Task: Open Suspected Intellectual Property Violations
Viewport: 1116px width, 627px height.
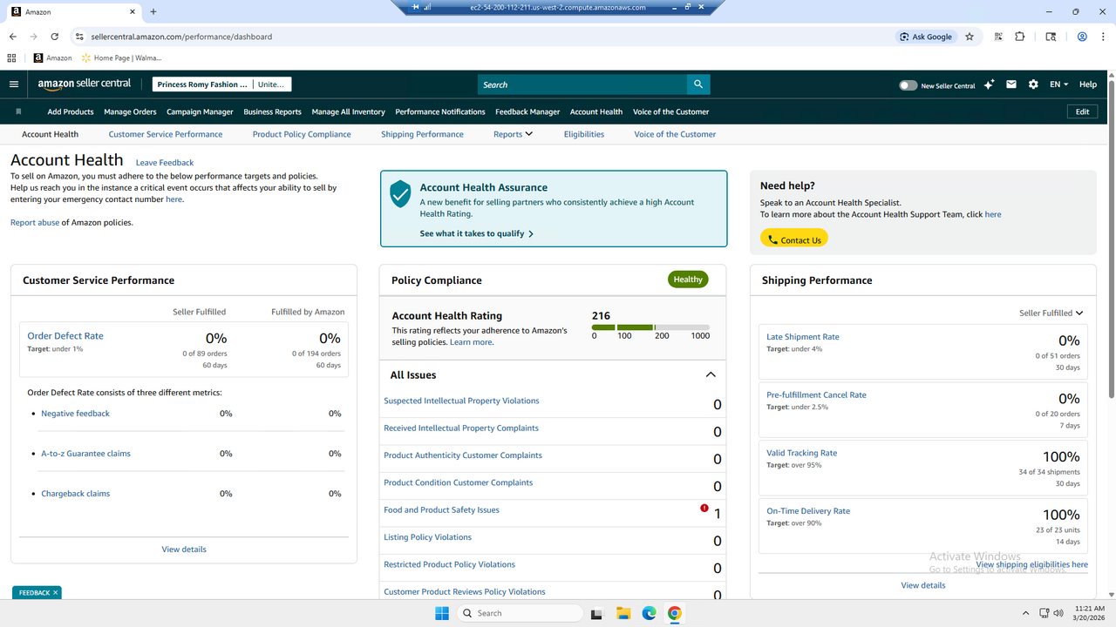Action: [461, 401]
